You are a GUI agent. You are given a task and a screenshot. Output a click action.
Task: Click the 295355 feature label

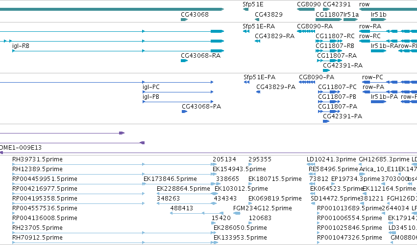point(260,159)
